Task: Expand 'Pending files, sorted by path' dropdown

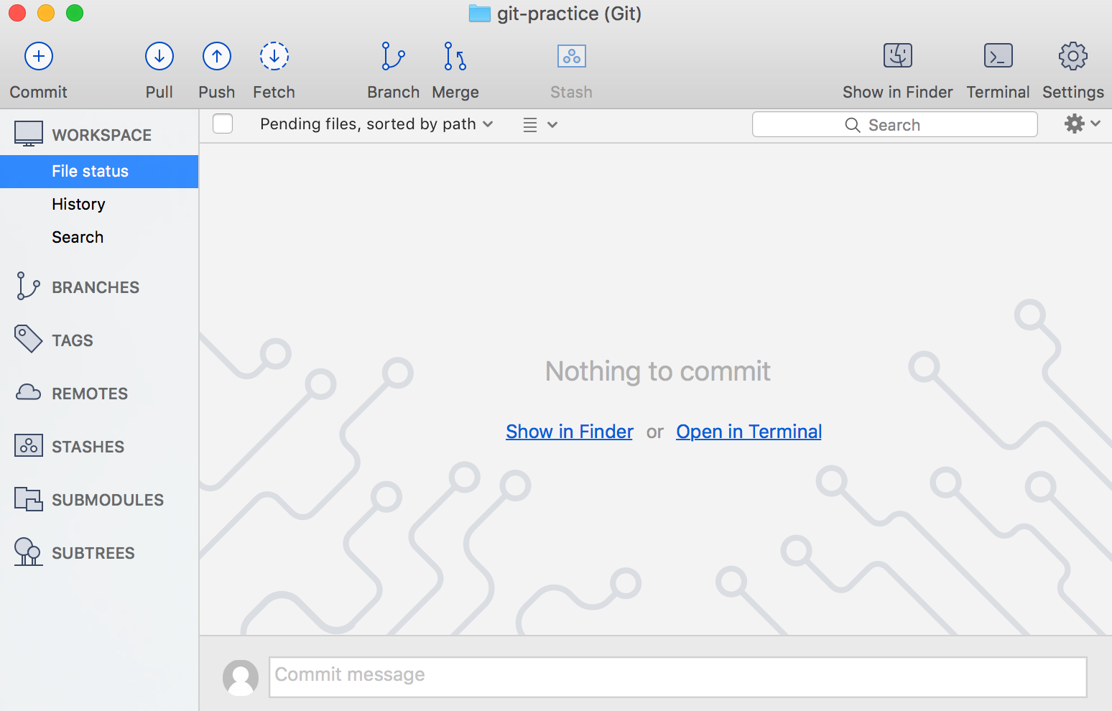Action: point(376,124)
